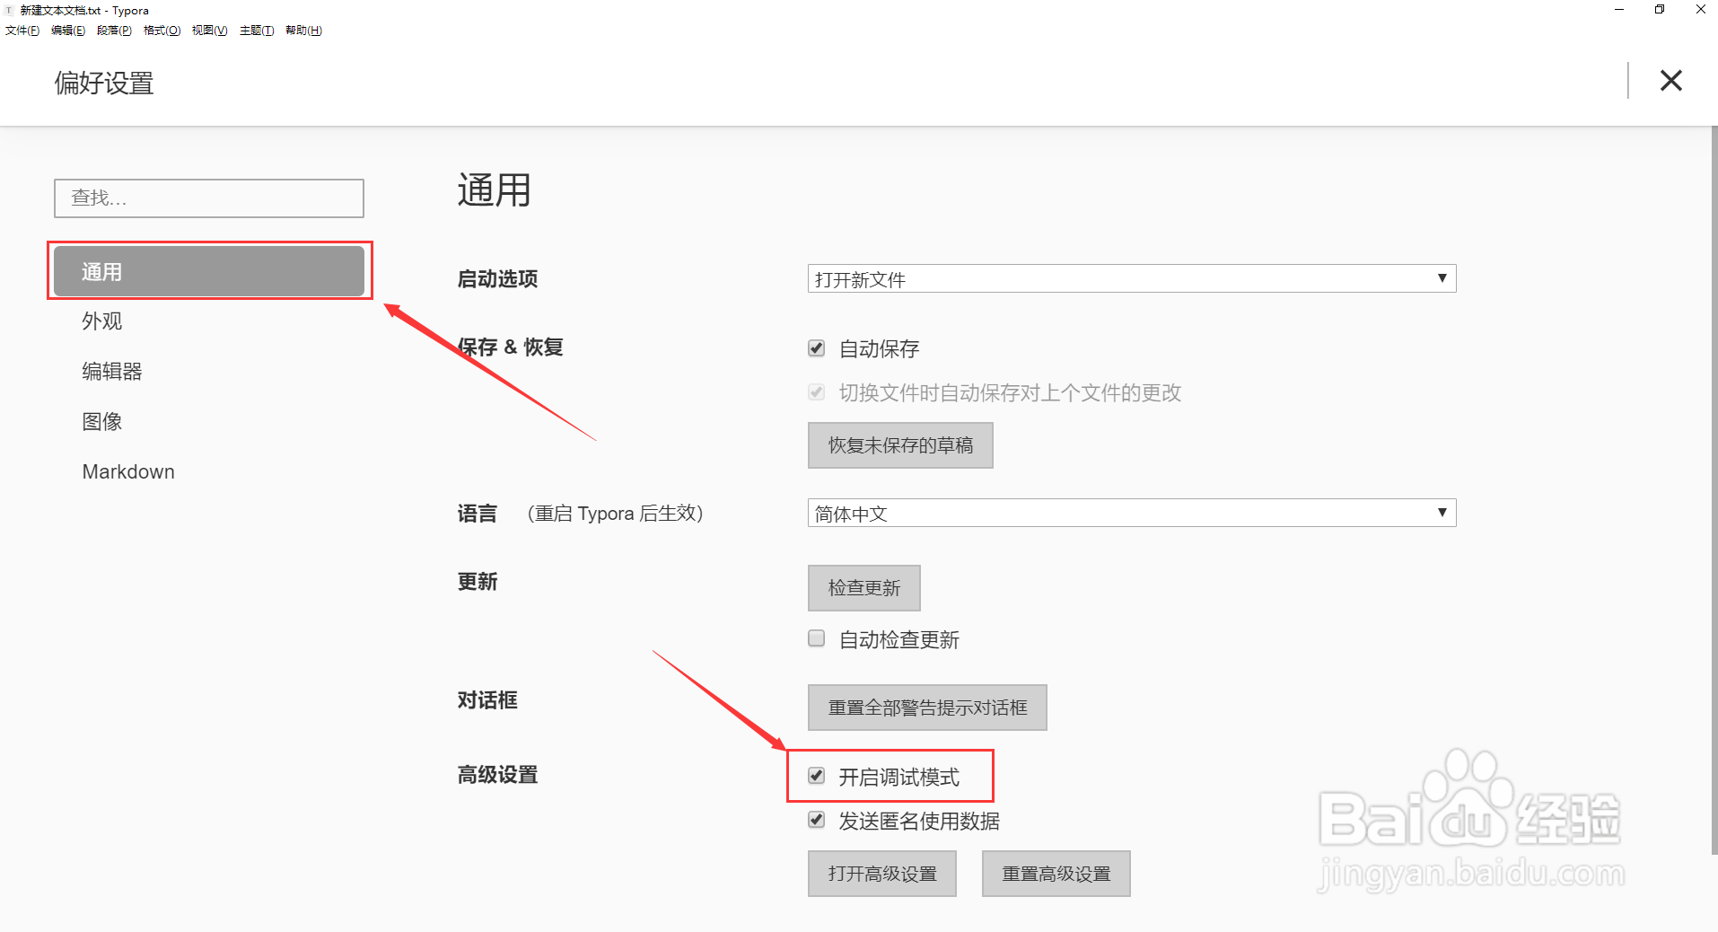Restore down the Typora window
Image resolution: width=1718 pixels, height=932 pixels.
point(1660,10)
